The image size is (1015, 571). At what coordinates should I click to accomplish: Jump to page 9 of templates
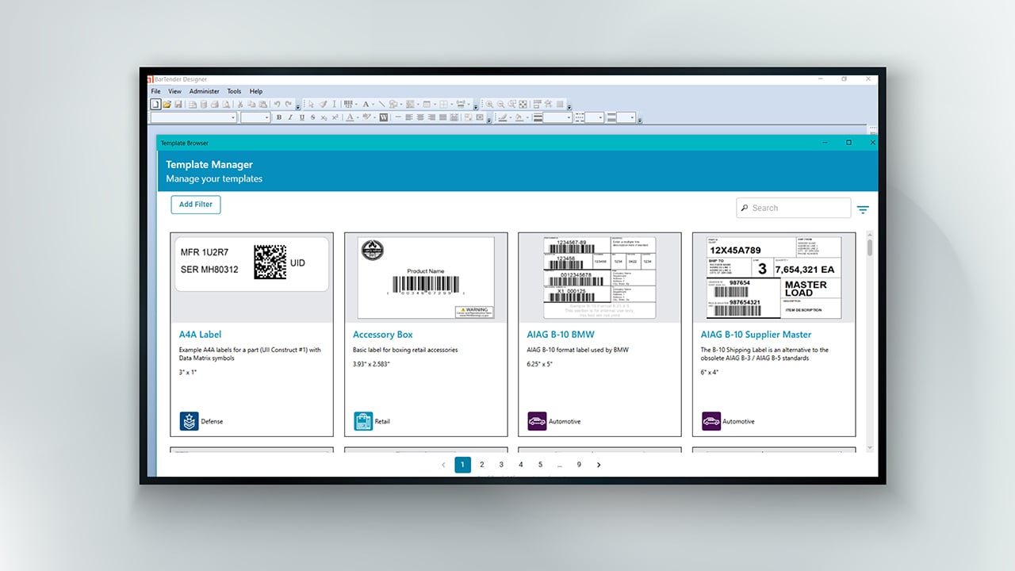pyautogui.click(x=579, y=465)
